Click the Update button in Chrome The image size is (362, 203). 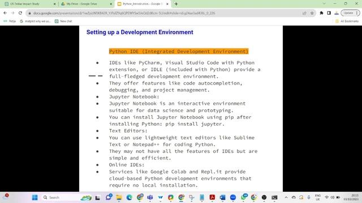[x=350, y=13]
